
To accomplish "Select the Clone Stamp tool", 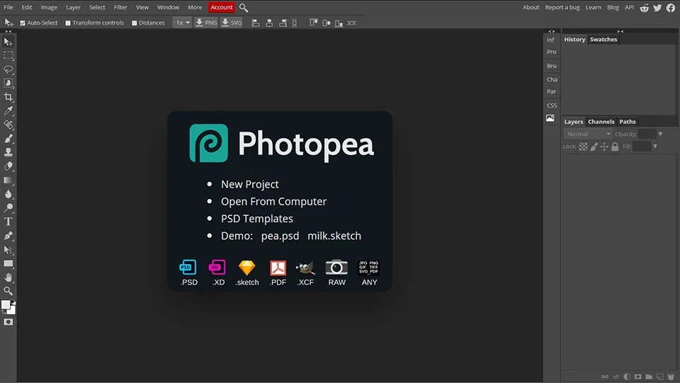I will [8, 152].
